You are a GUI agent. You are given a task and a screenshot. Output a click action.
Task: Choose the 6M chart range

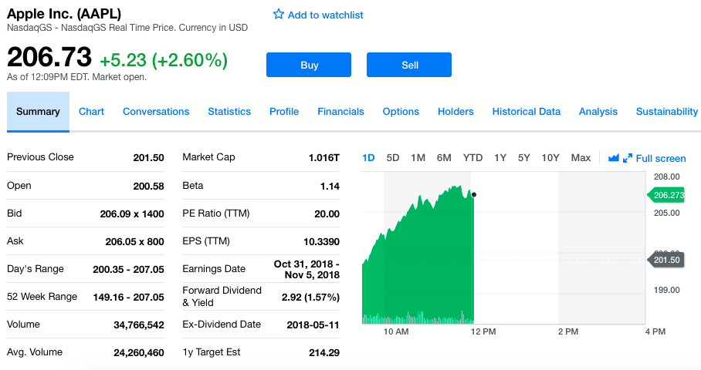coord(444,158)
